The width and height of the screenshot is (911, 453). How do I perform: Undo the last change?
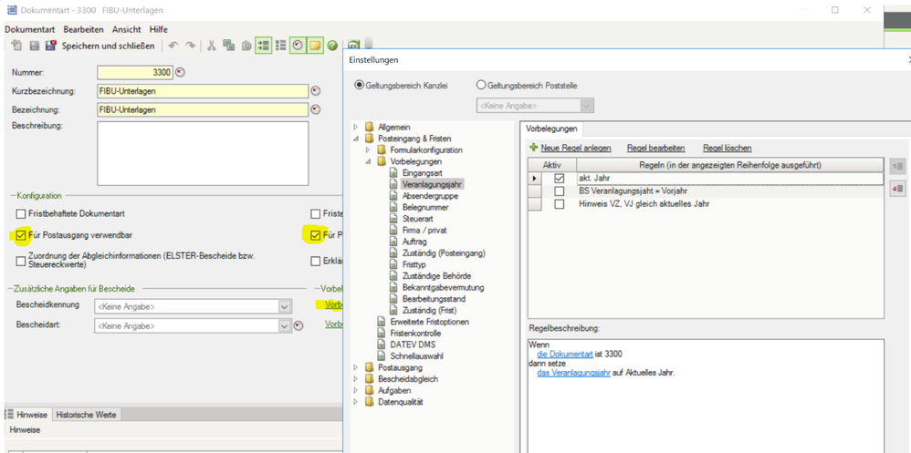pos(173,46)
